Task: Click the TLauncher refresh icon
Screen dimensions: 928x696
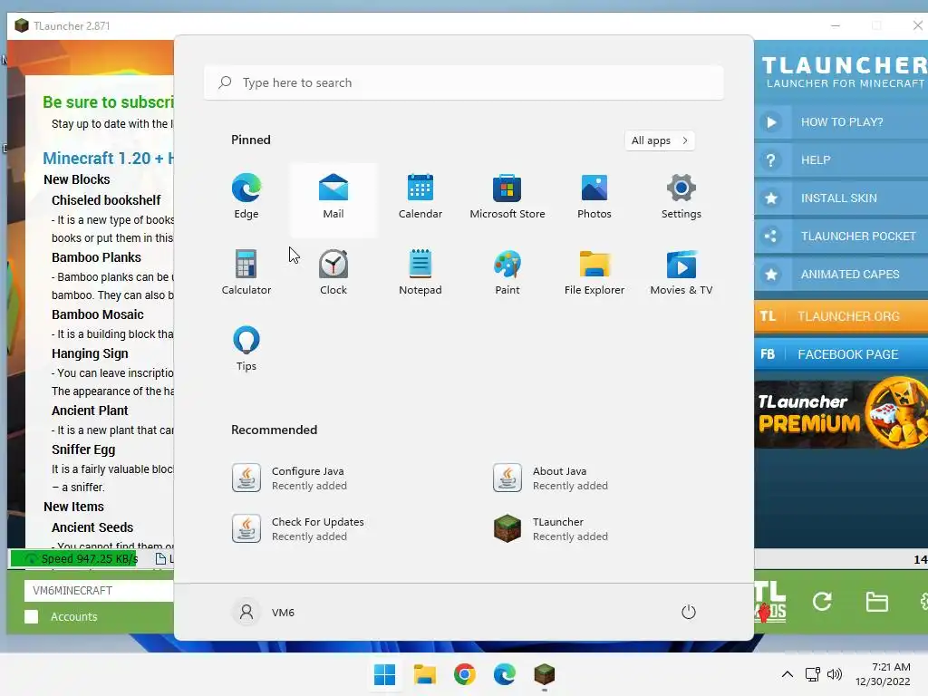Action: 822,602
